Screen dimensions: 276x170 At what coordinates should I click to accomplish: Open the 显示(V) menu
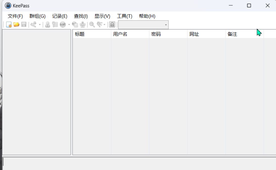(x=102, y=16)
